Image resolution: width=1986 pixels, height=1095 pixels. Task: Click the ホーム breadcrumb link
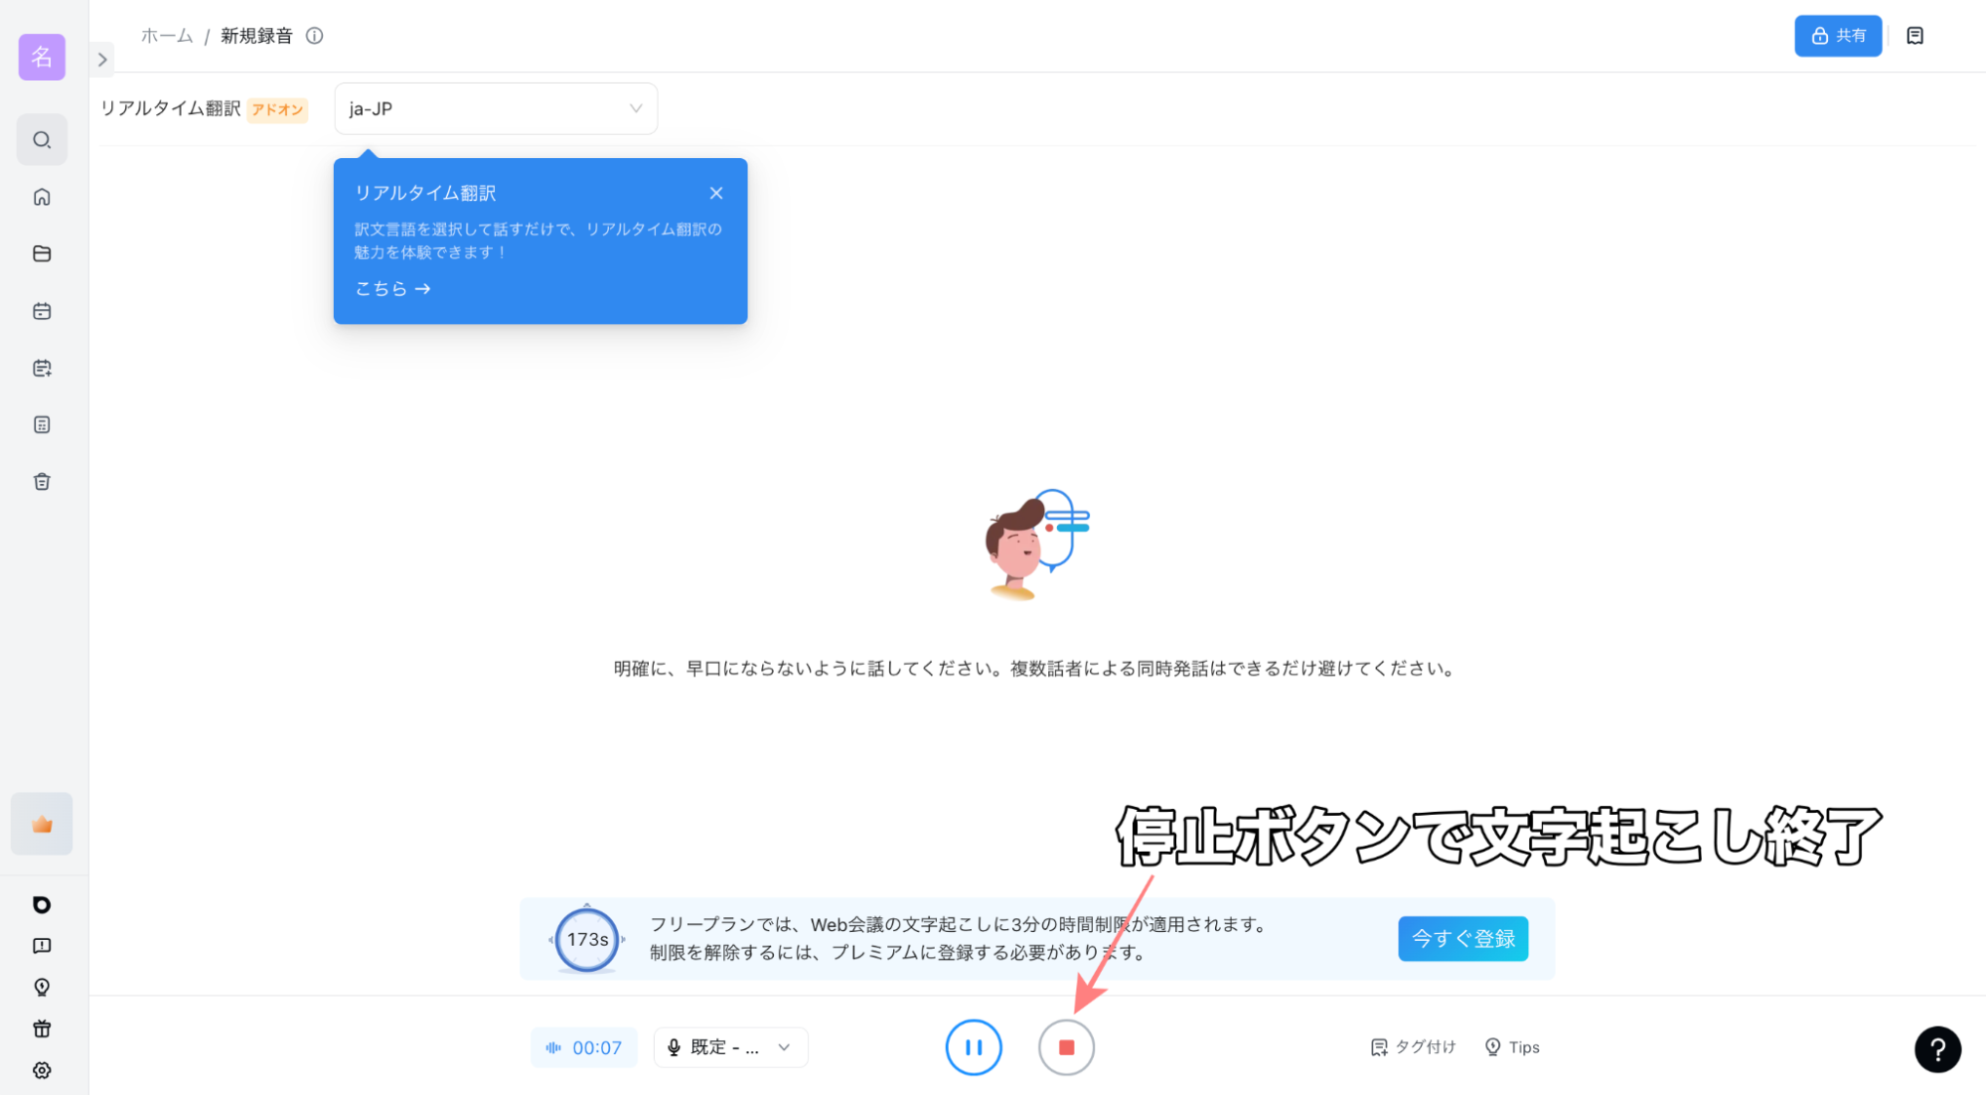[167, 36]
